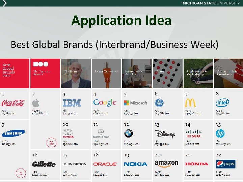
Task: Click the Application Idea slide title
Action: point(122,21)
